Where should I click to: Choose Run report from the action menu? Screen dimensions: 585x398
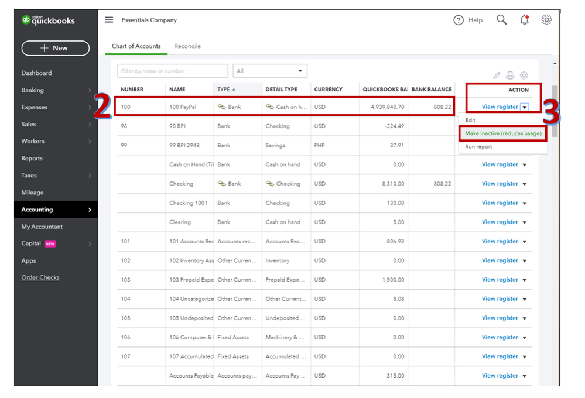(x=478, y=147)
